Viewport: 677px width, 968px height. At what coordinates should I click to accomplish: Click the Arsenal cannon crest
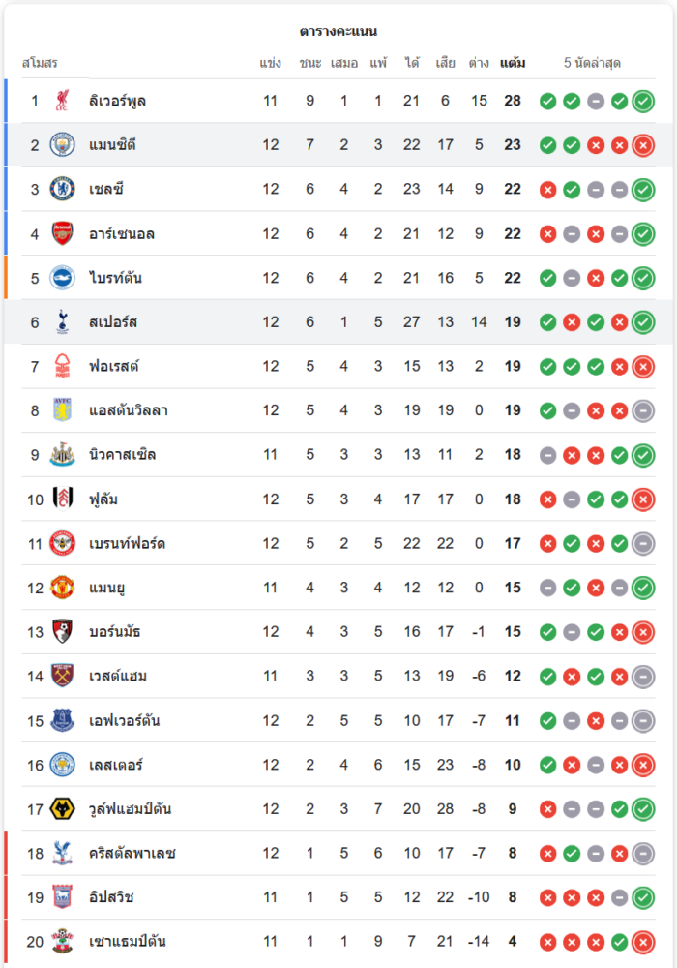click(63, 233)
